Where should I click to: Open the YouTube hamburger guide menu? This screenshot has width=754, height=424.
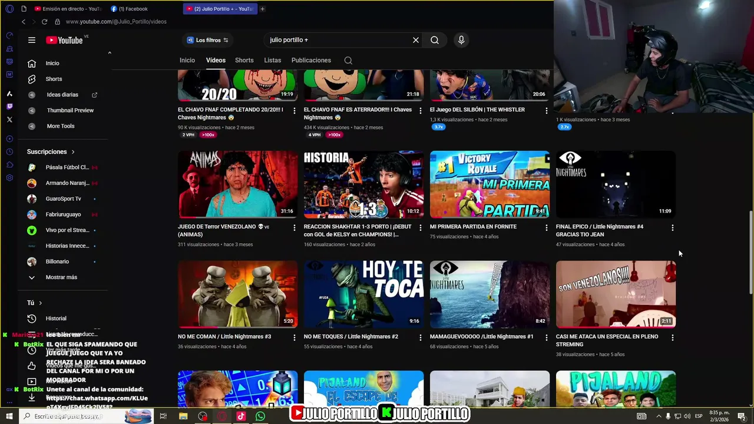pyautogui.click(x=32, y=40)
